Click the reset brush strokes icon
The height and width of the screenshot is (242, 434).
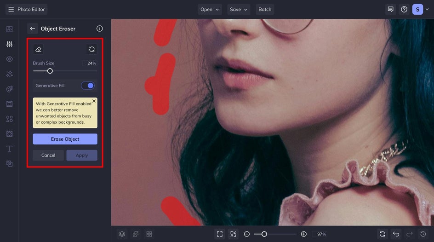point(91,49)
